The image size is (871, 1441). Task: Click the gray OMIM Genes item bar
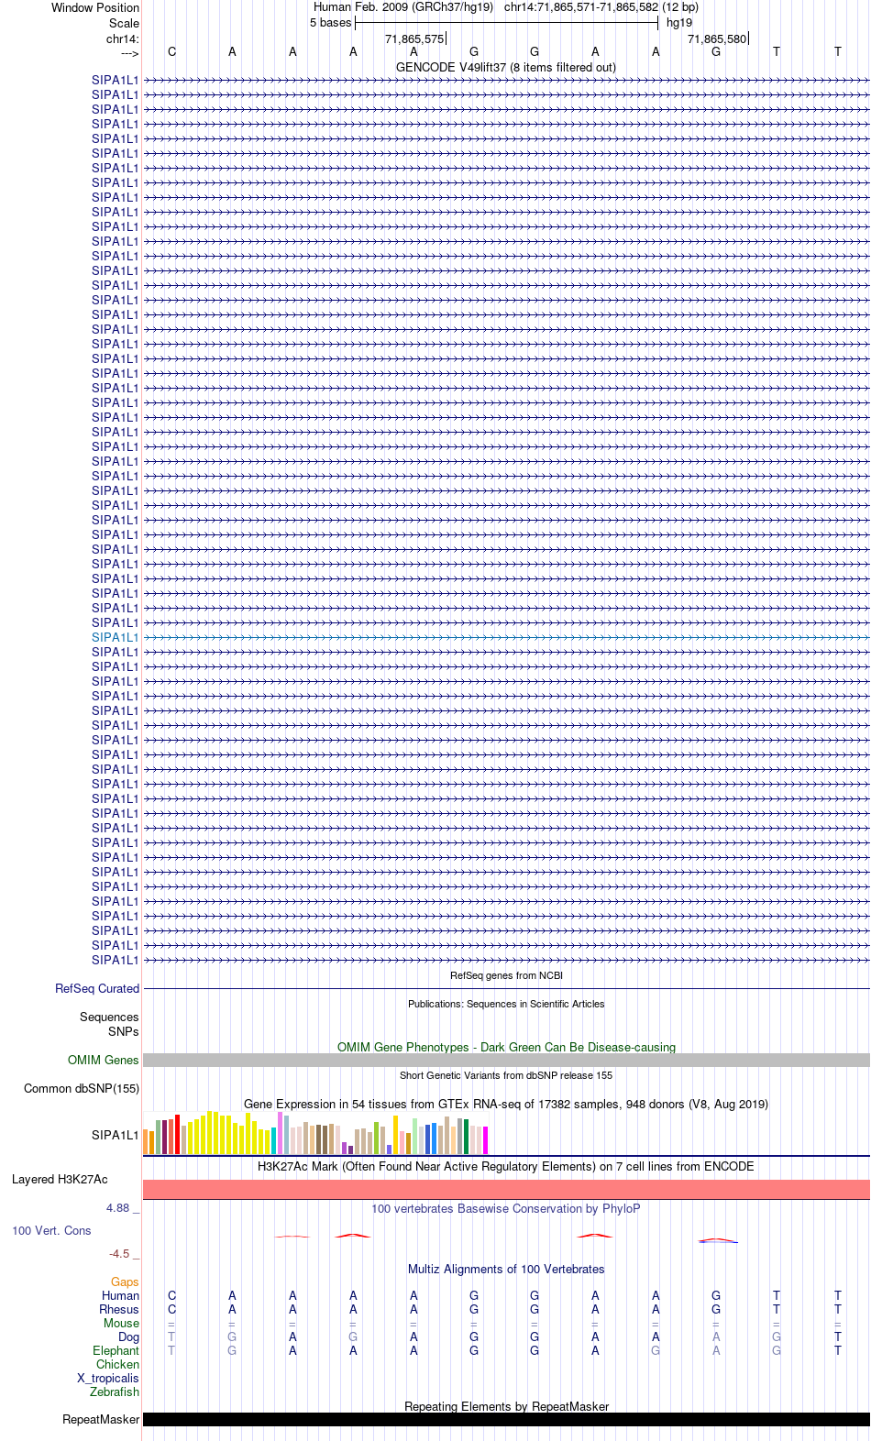506,1060
